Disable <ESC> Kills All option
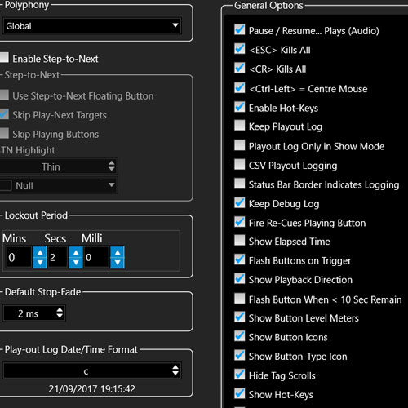The height and width of the screenshot is (408, 408). pos(240,49)
